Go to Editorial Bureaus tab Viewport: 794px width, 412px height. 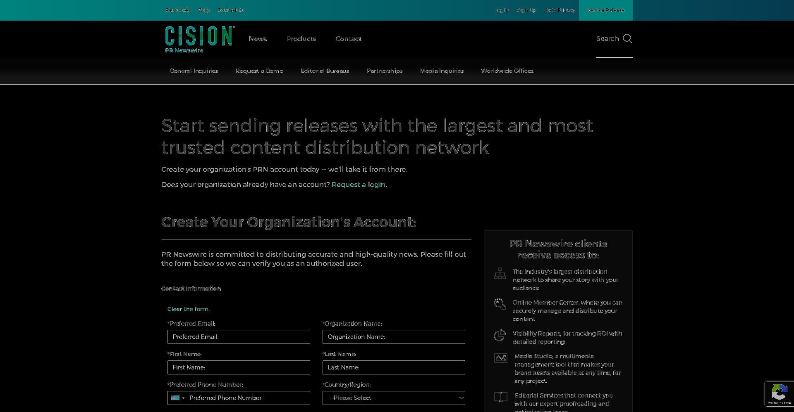[325, 71]
